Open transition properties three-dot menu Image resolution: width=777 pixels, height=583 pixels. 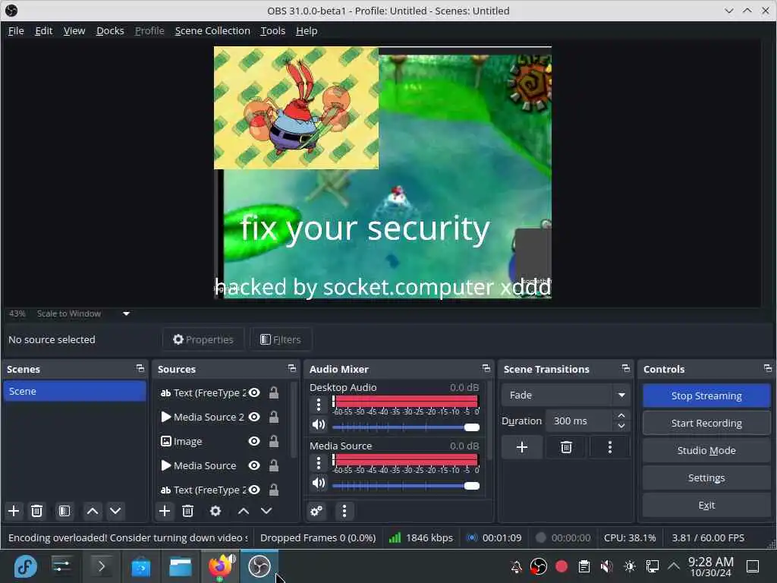[x=610, y=447]
